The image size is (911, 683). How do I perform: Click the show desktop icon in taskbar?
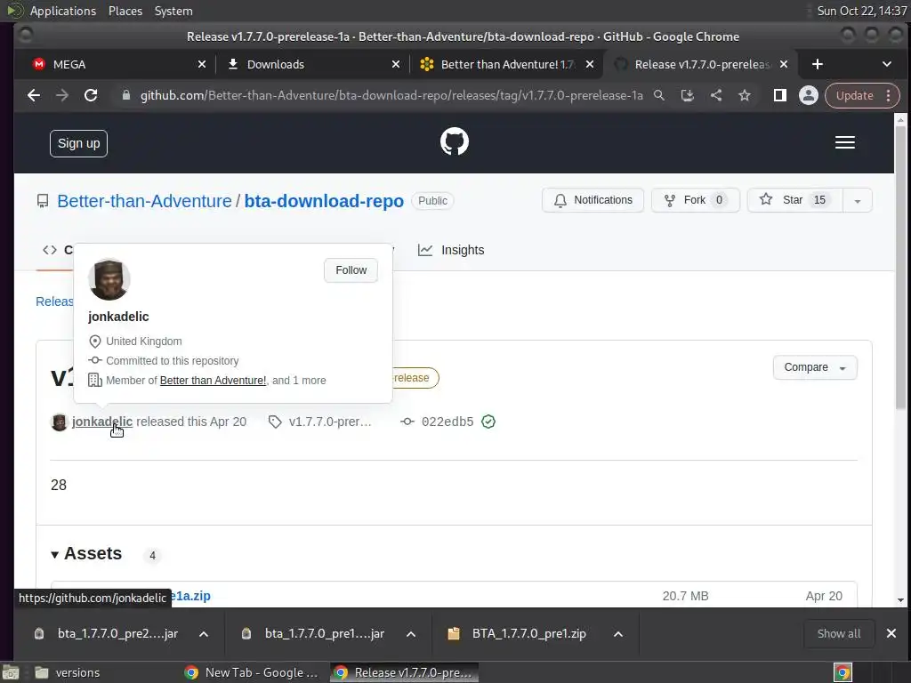pos(11,672)
